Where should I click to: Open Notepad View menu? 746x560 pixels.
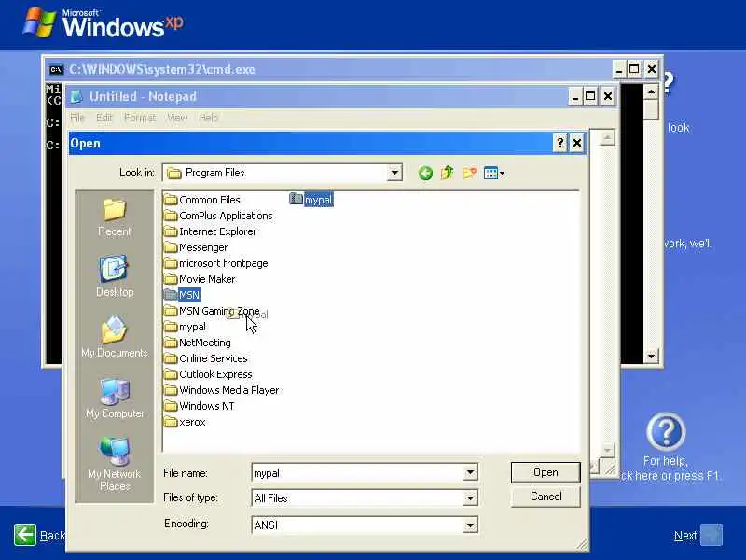tap(177, 118)
